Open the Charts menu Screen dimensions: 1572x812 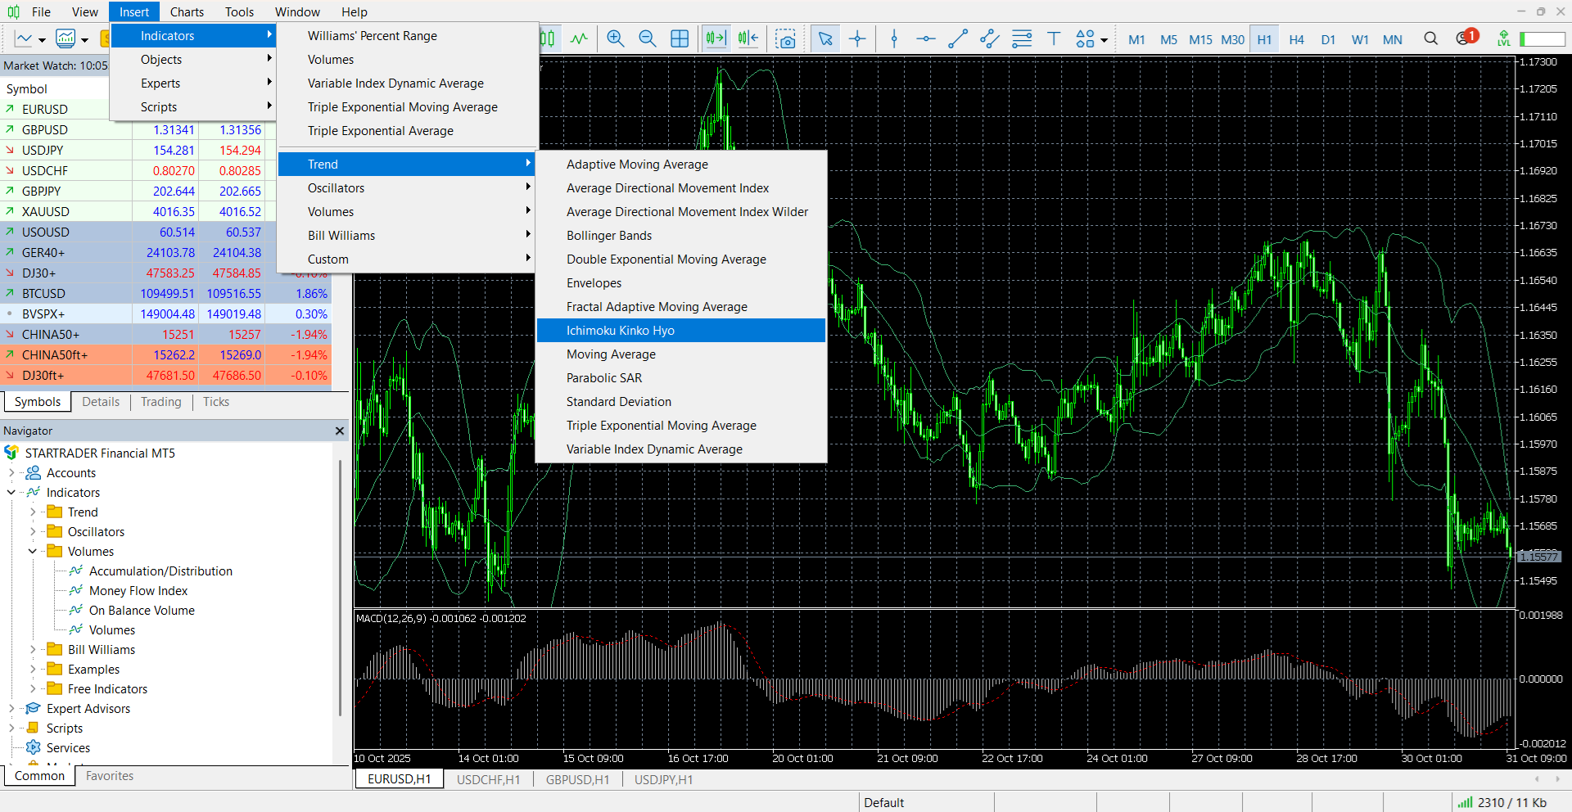click(x=187, y=11)
